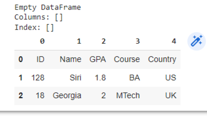Click the Empty DataFrame output text
Screen dimensions: 207x116
pos(48,7)
